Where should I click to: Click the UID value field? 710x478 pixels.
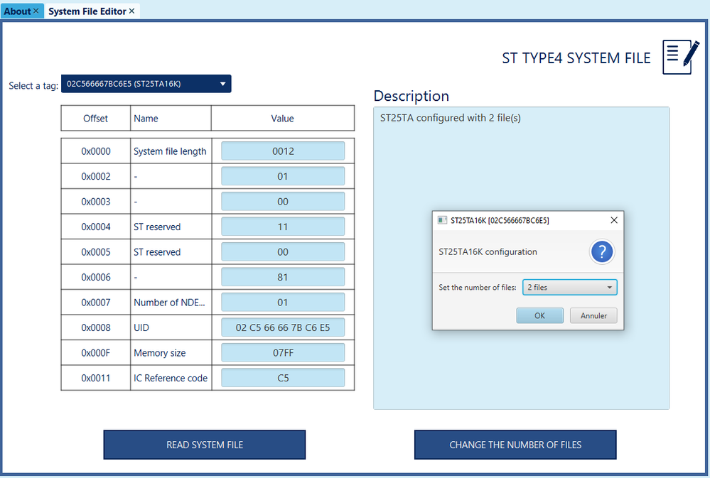point(283,327)
